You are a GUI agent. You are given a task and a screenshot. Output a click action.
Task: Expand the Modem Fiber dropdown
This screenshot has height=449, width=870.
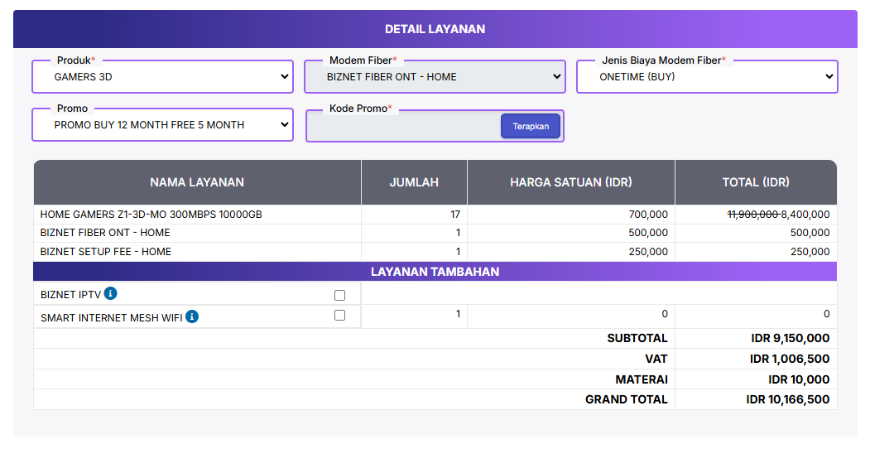coord(435,76)
